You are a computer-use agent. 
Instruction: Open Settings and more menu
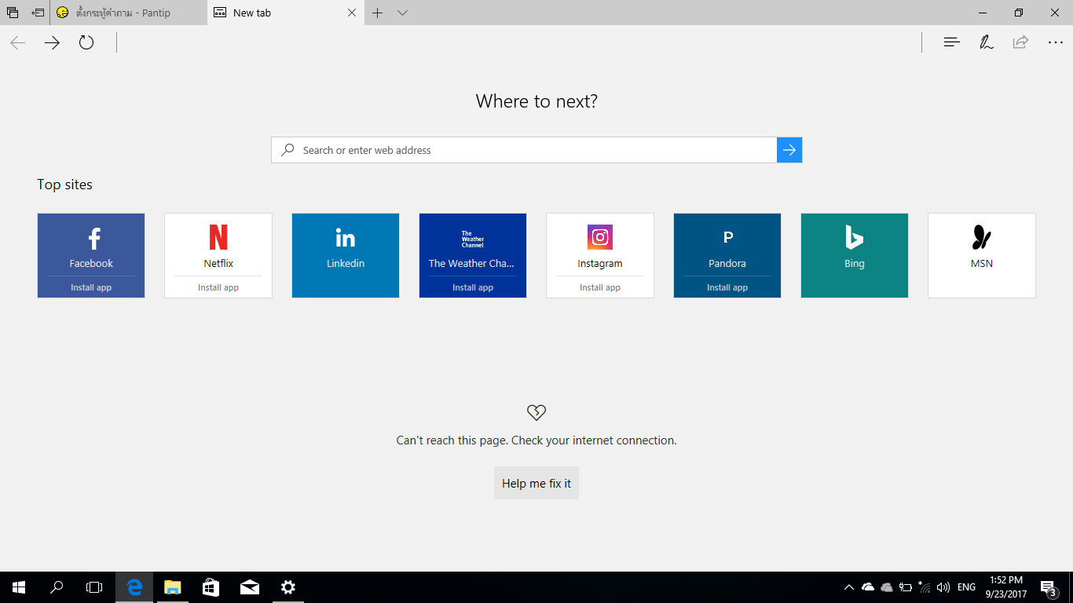point(1056,42)
